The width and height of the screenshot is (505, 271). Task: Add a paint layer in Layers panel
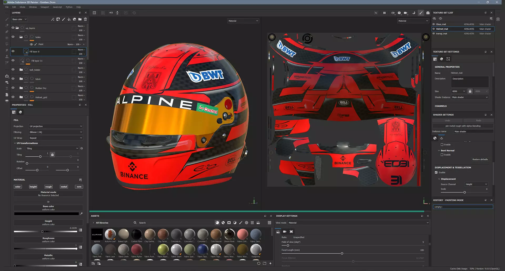63,19
